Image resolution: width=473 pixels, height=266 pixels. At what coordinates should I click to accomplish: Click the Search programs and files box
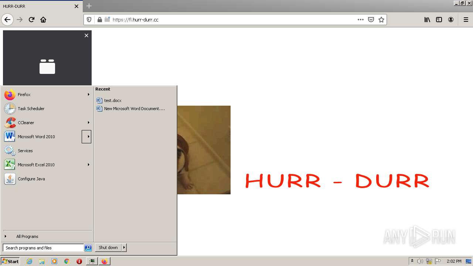coord(43,248)
